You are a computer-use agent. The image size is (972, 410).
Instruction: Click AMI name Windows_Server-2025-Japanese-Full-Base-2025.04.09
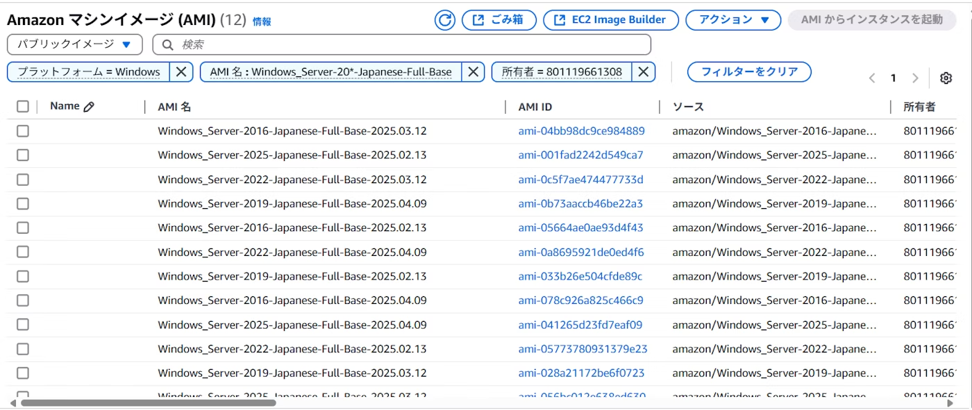point(292,325)
